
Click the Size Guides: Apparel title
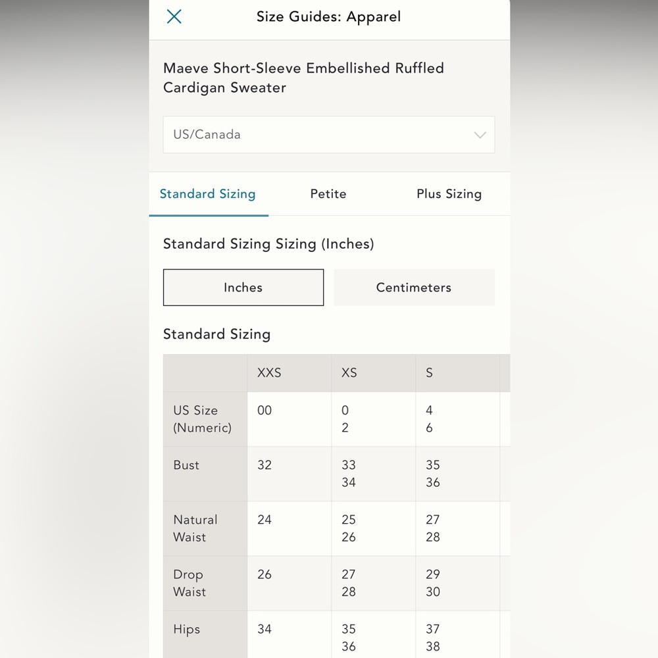(328, 17)
